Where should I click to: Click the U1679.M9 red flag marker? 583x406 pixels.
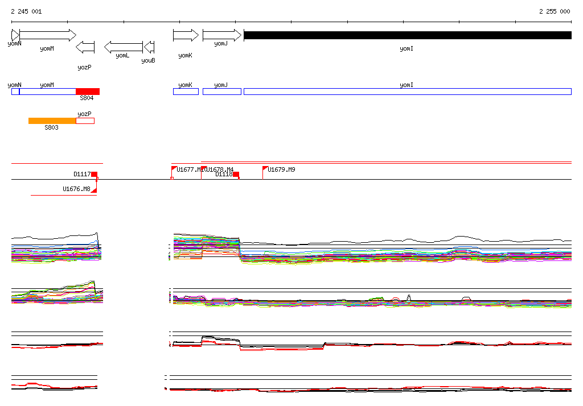pyautogui.click(x=265, y=169)
